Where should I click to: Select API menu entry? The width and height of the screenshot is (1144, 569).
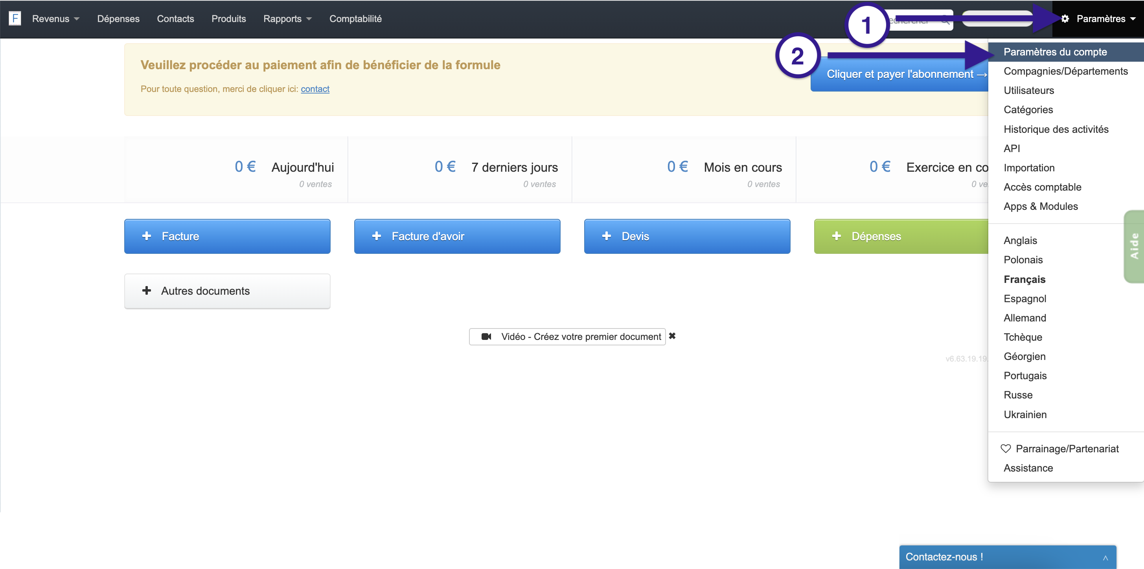pyautogui.click(x=1066, y=148)
